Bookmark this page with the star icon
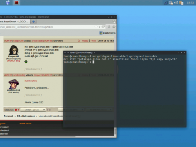 tap(96, 27)
